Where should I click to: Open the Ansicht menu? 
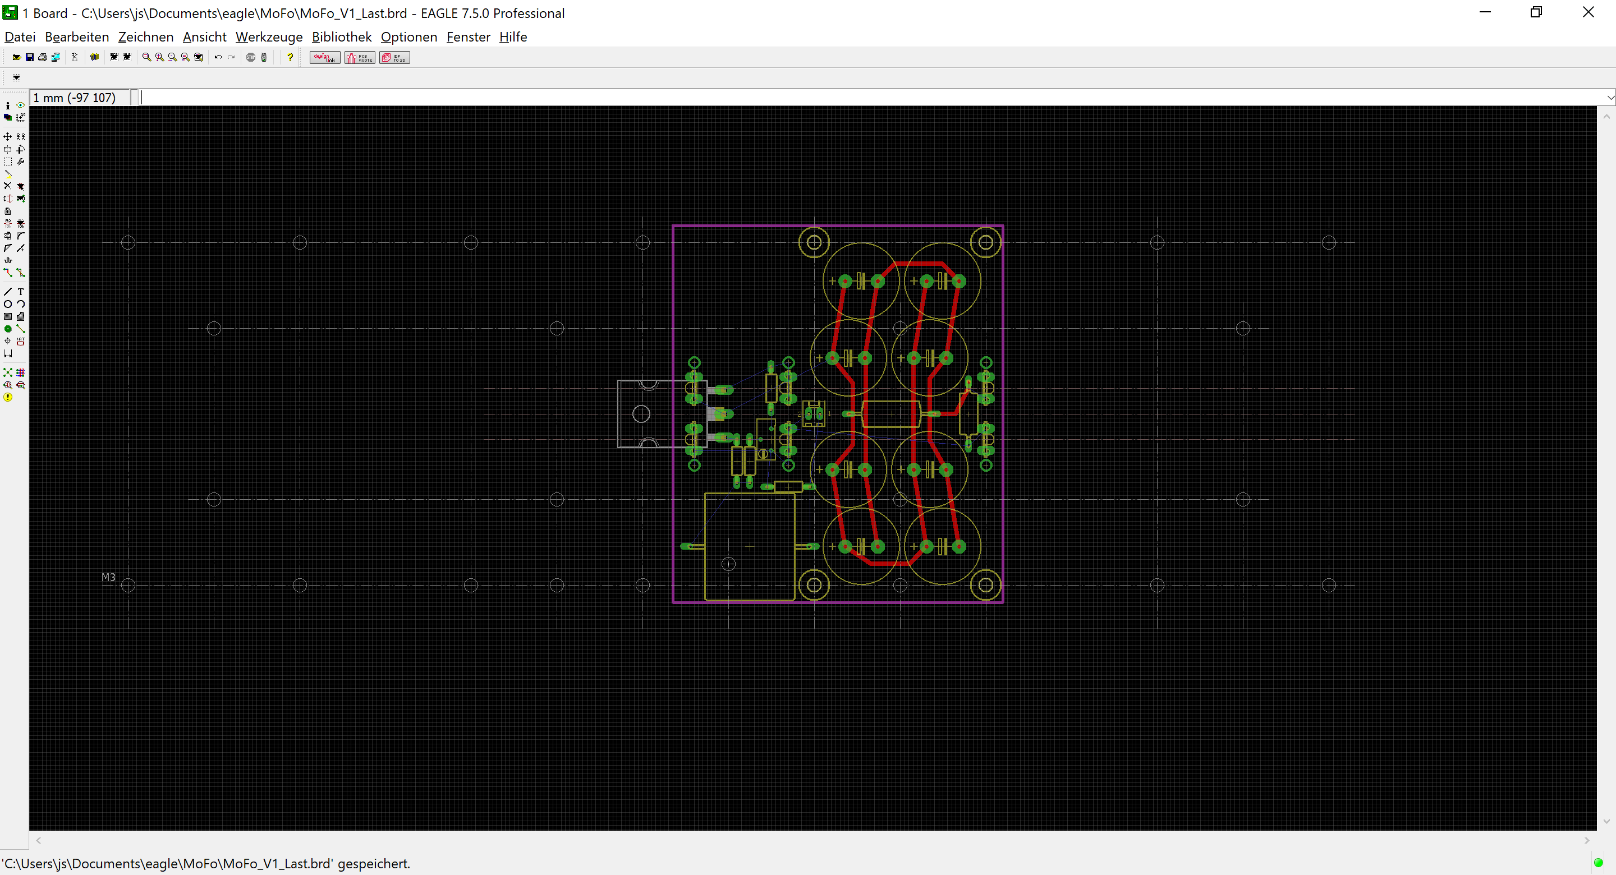[204, 37]
